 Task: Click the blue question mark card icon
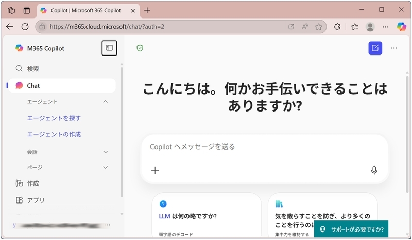pos(163,204)
